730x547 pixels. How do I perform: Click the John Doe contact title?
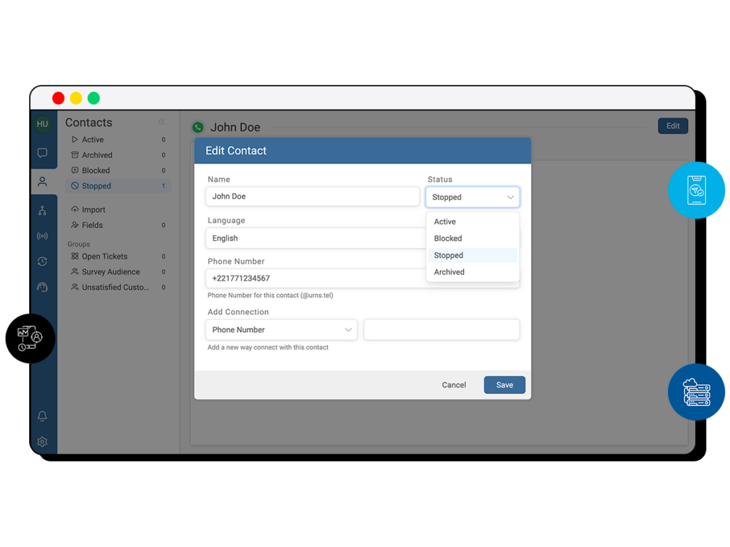pos(235,127)
